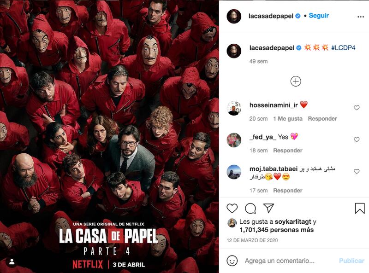Click the Seguir follow button
This screenshot has height=273, width=369.
pos(319,16)
